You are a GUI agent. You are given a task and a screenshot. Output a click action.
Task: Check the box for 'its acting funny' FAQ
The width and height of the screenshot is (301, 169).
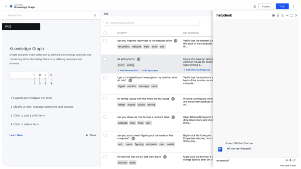click(105, 59)
